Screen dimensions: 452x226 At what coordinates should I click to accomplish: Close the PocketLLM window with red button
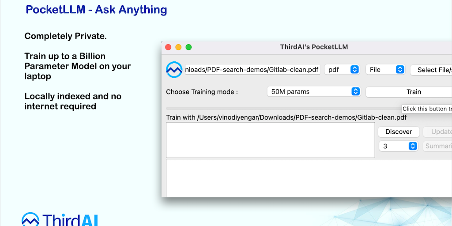[168, 47]
